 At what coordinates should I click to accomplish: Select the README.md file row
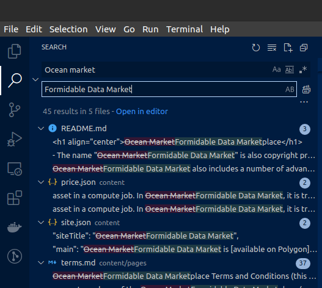[x=174, y=128]
